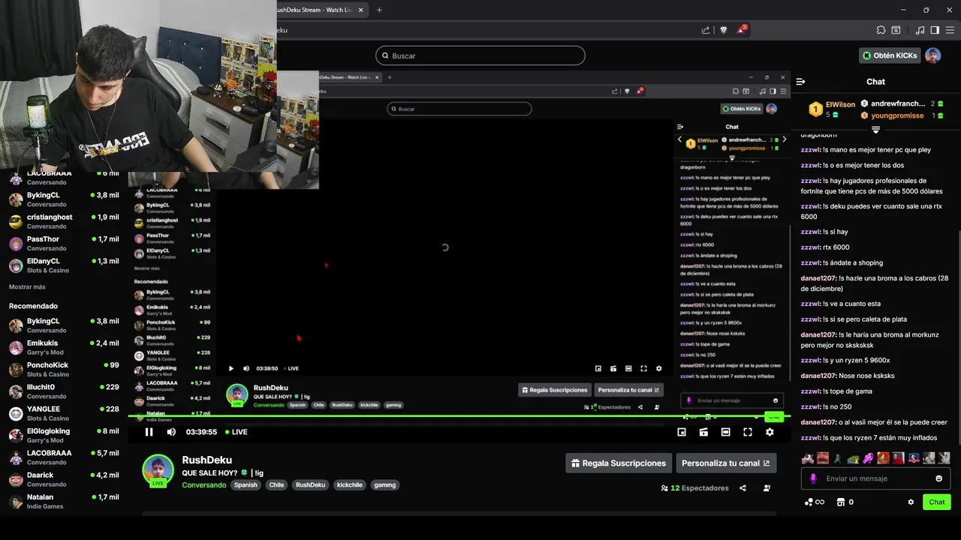Viewport: 961px width, 540px height.
Task: Click play button in nested stream preview
Action: (x=230, y=368)
